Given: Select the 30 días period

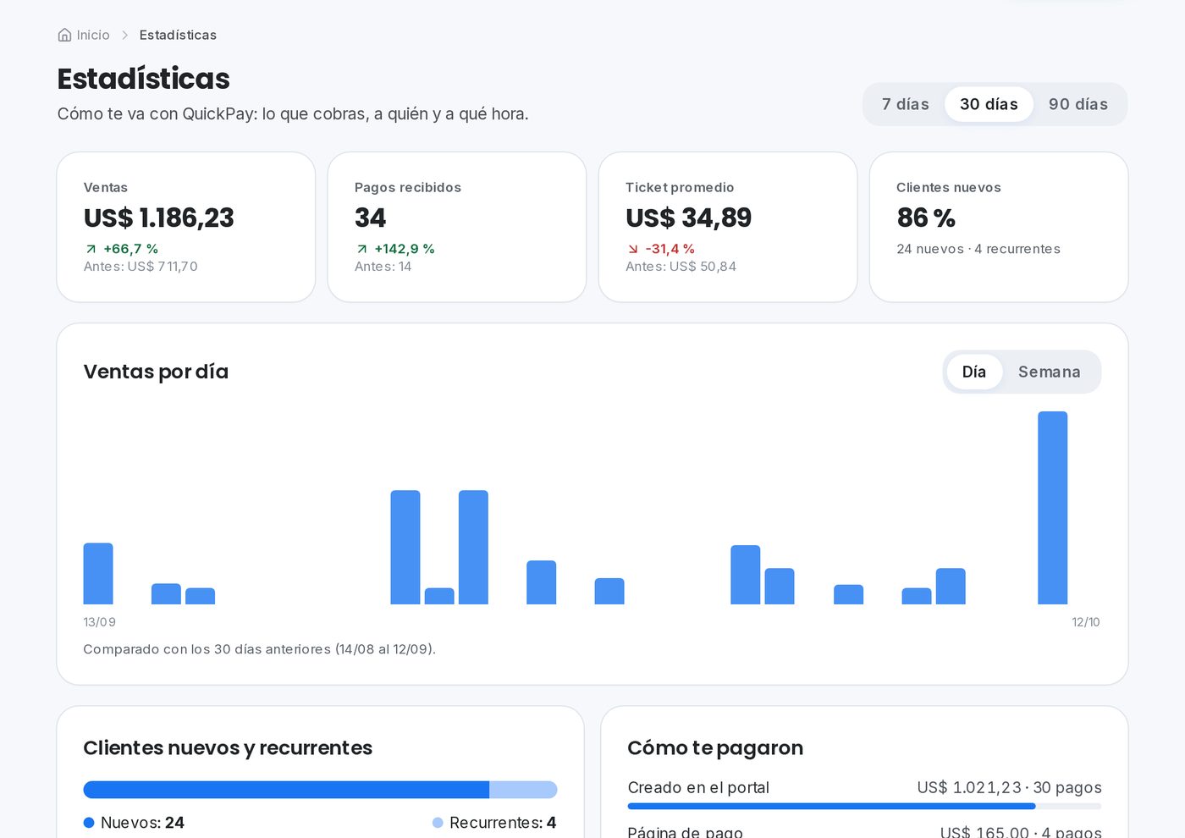Looking at the screenshot, I should click(x=989, y=104).
